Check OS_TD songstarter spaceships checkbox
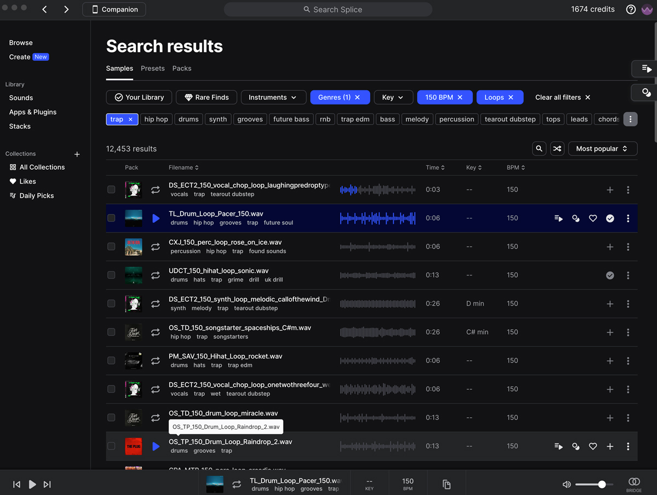Viewport: 657px width, 495px height. (x=111, y=332)
